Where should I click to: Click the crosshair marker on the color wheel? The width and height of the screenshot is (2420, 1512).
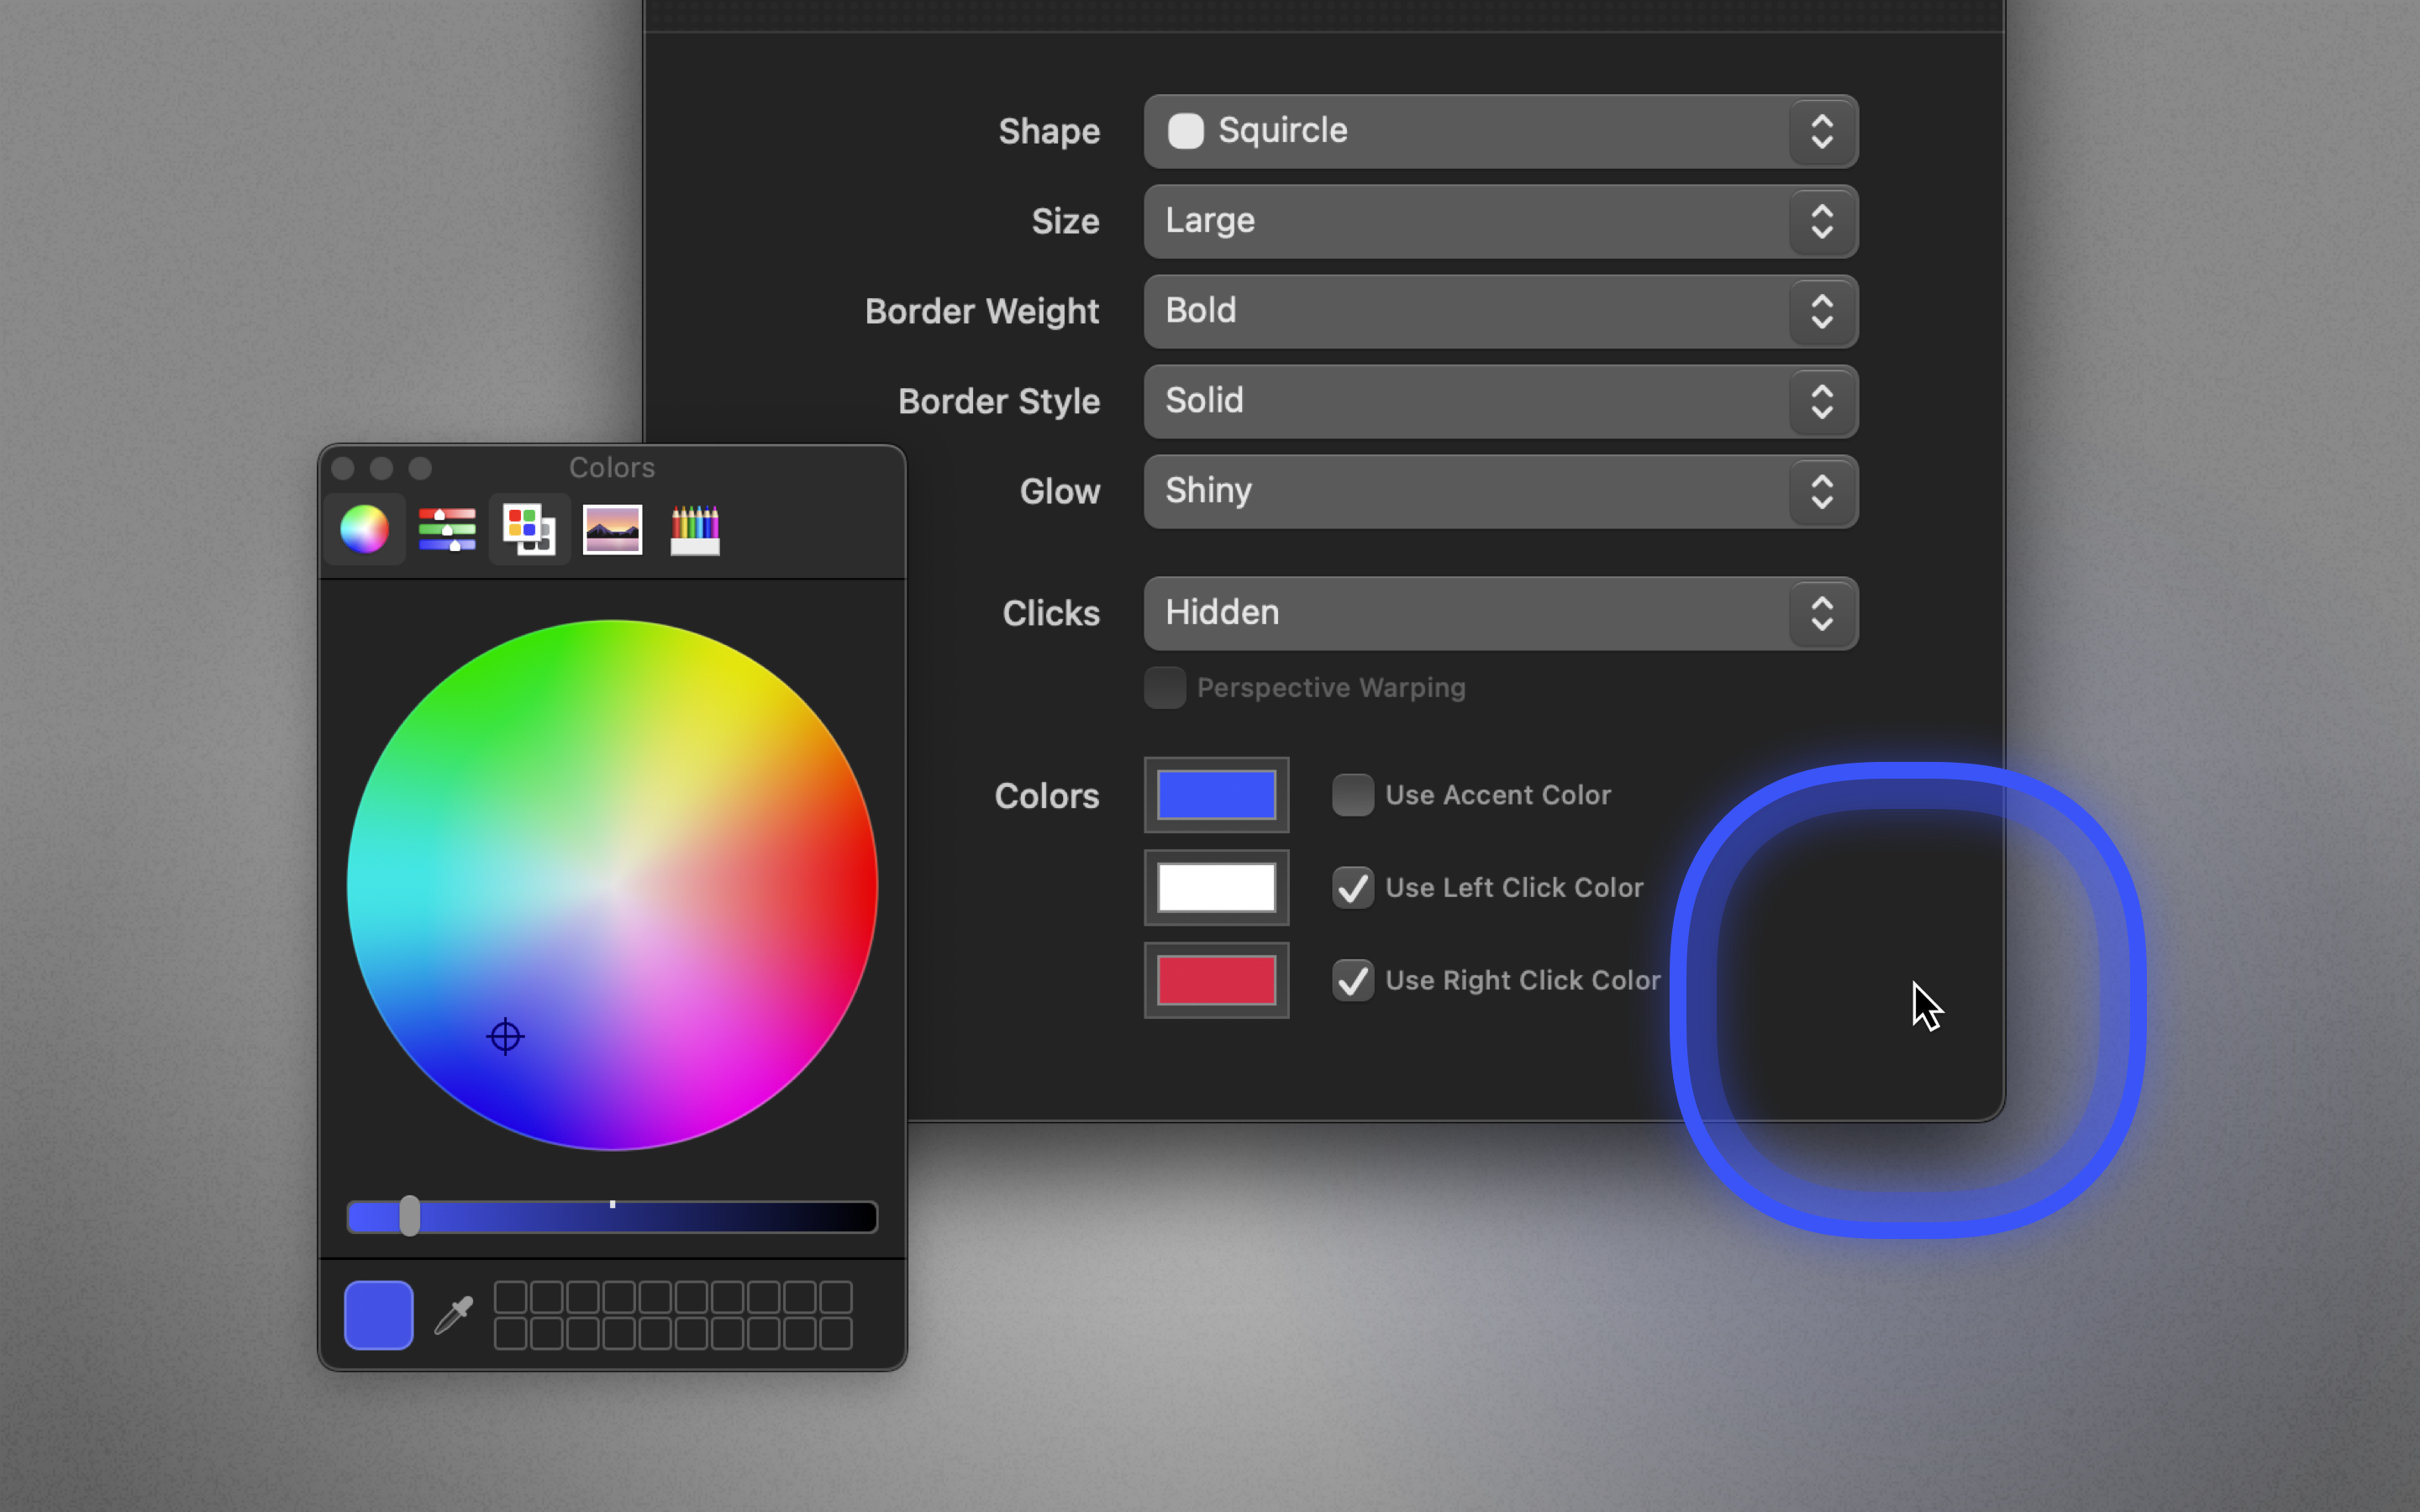505,1036
